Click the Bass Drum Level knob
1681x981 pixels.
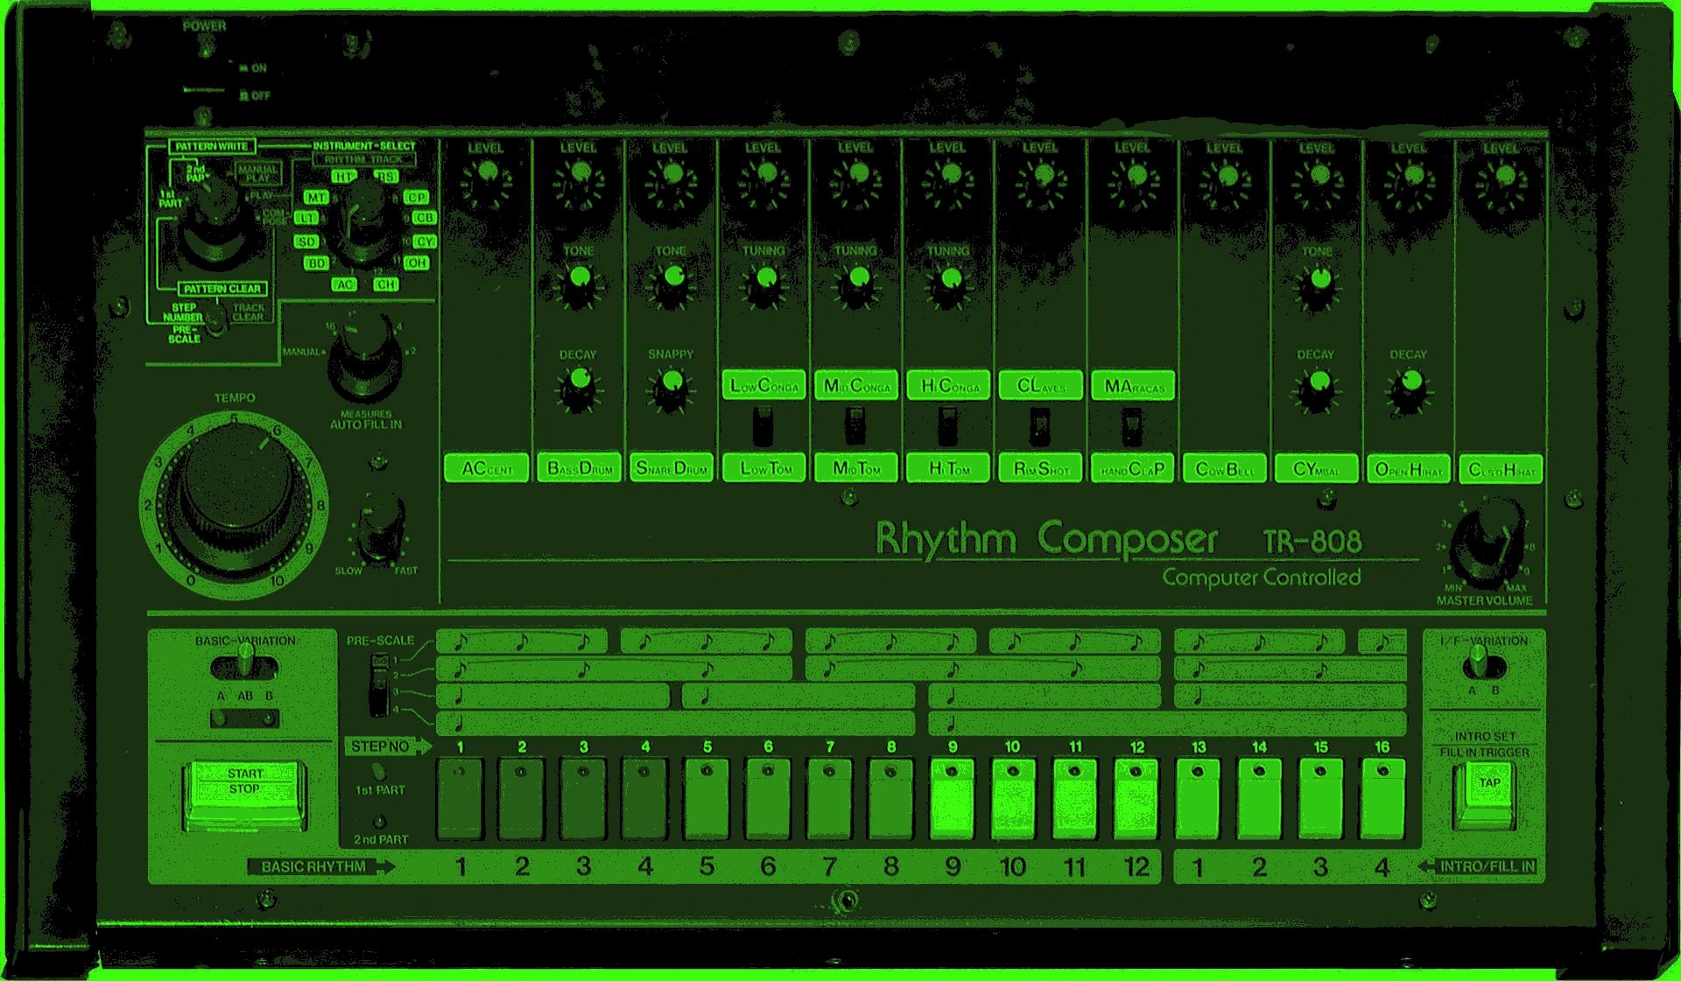pyautogui.click(x=578, y=179)
